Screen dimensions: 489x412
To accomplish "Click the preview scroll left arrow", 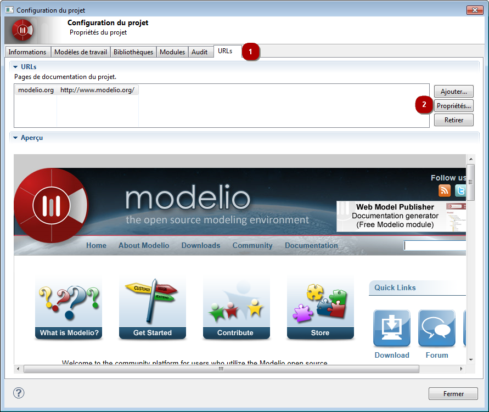I will click(x=18, y=369).
